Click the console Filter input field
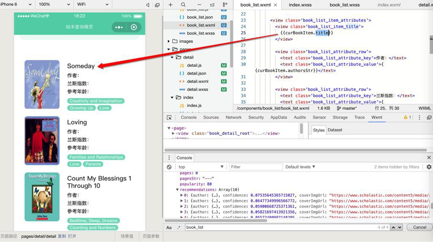Viewport: 433px width, 242px height. 256,167
